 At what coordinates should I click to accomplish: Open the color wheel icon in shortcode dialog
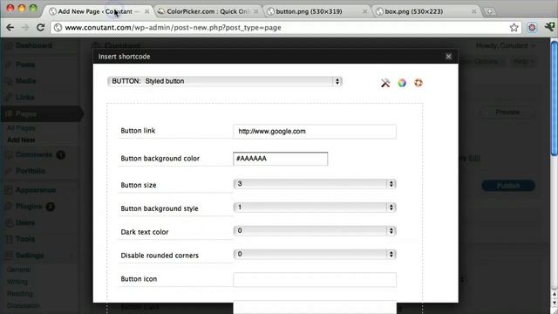[x=402, y=83]
